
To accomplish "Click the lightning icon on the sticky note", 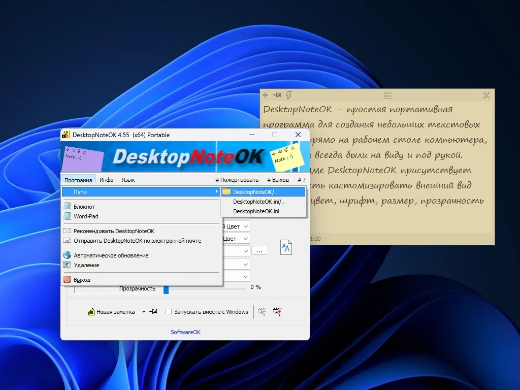I will click(x=289, y=95).
